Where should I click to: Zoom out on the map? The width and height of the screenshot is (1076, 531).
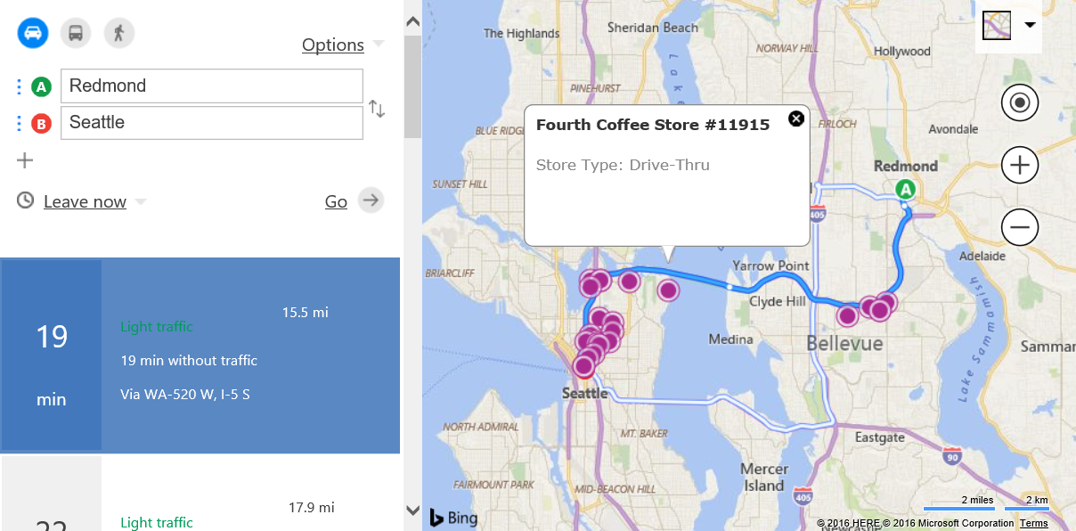click(1020, 227)
